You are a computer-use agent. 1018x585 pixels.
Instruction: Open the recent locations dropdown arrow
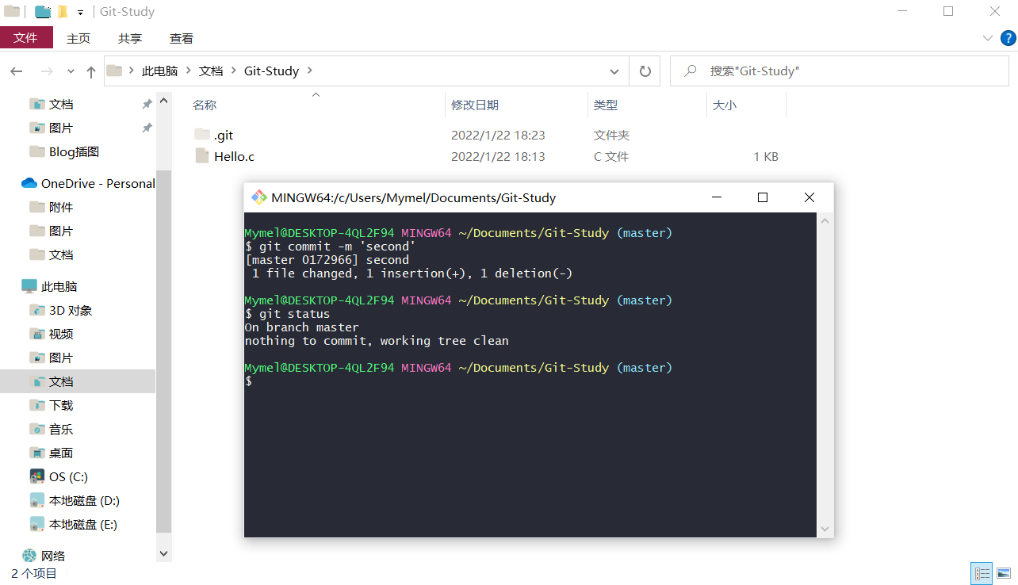(71, 71)
